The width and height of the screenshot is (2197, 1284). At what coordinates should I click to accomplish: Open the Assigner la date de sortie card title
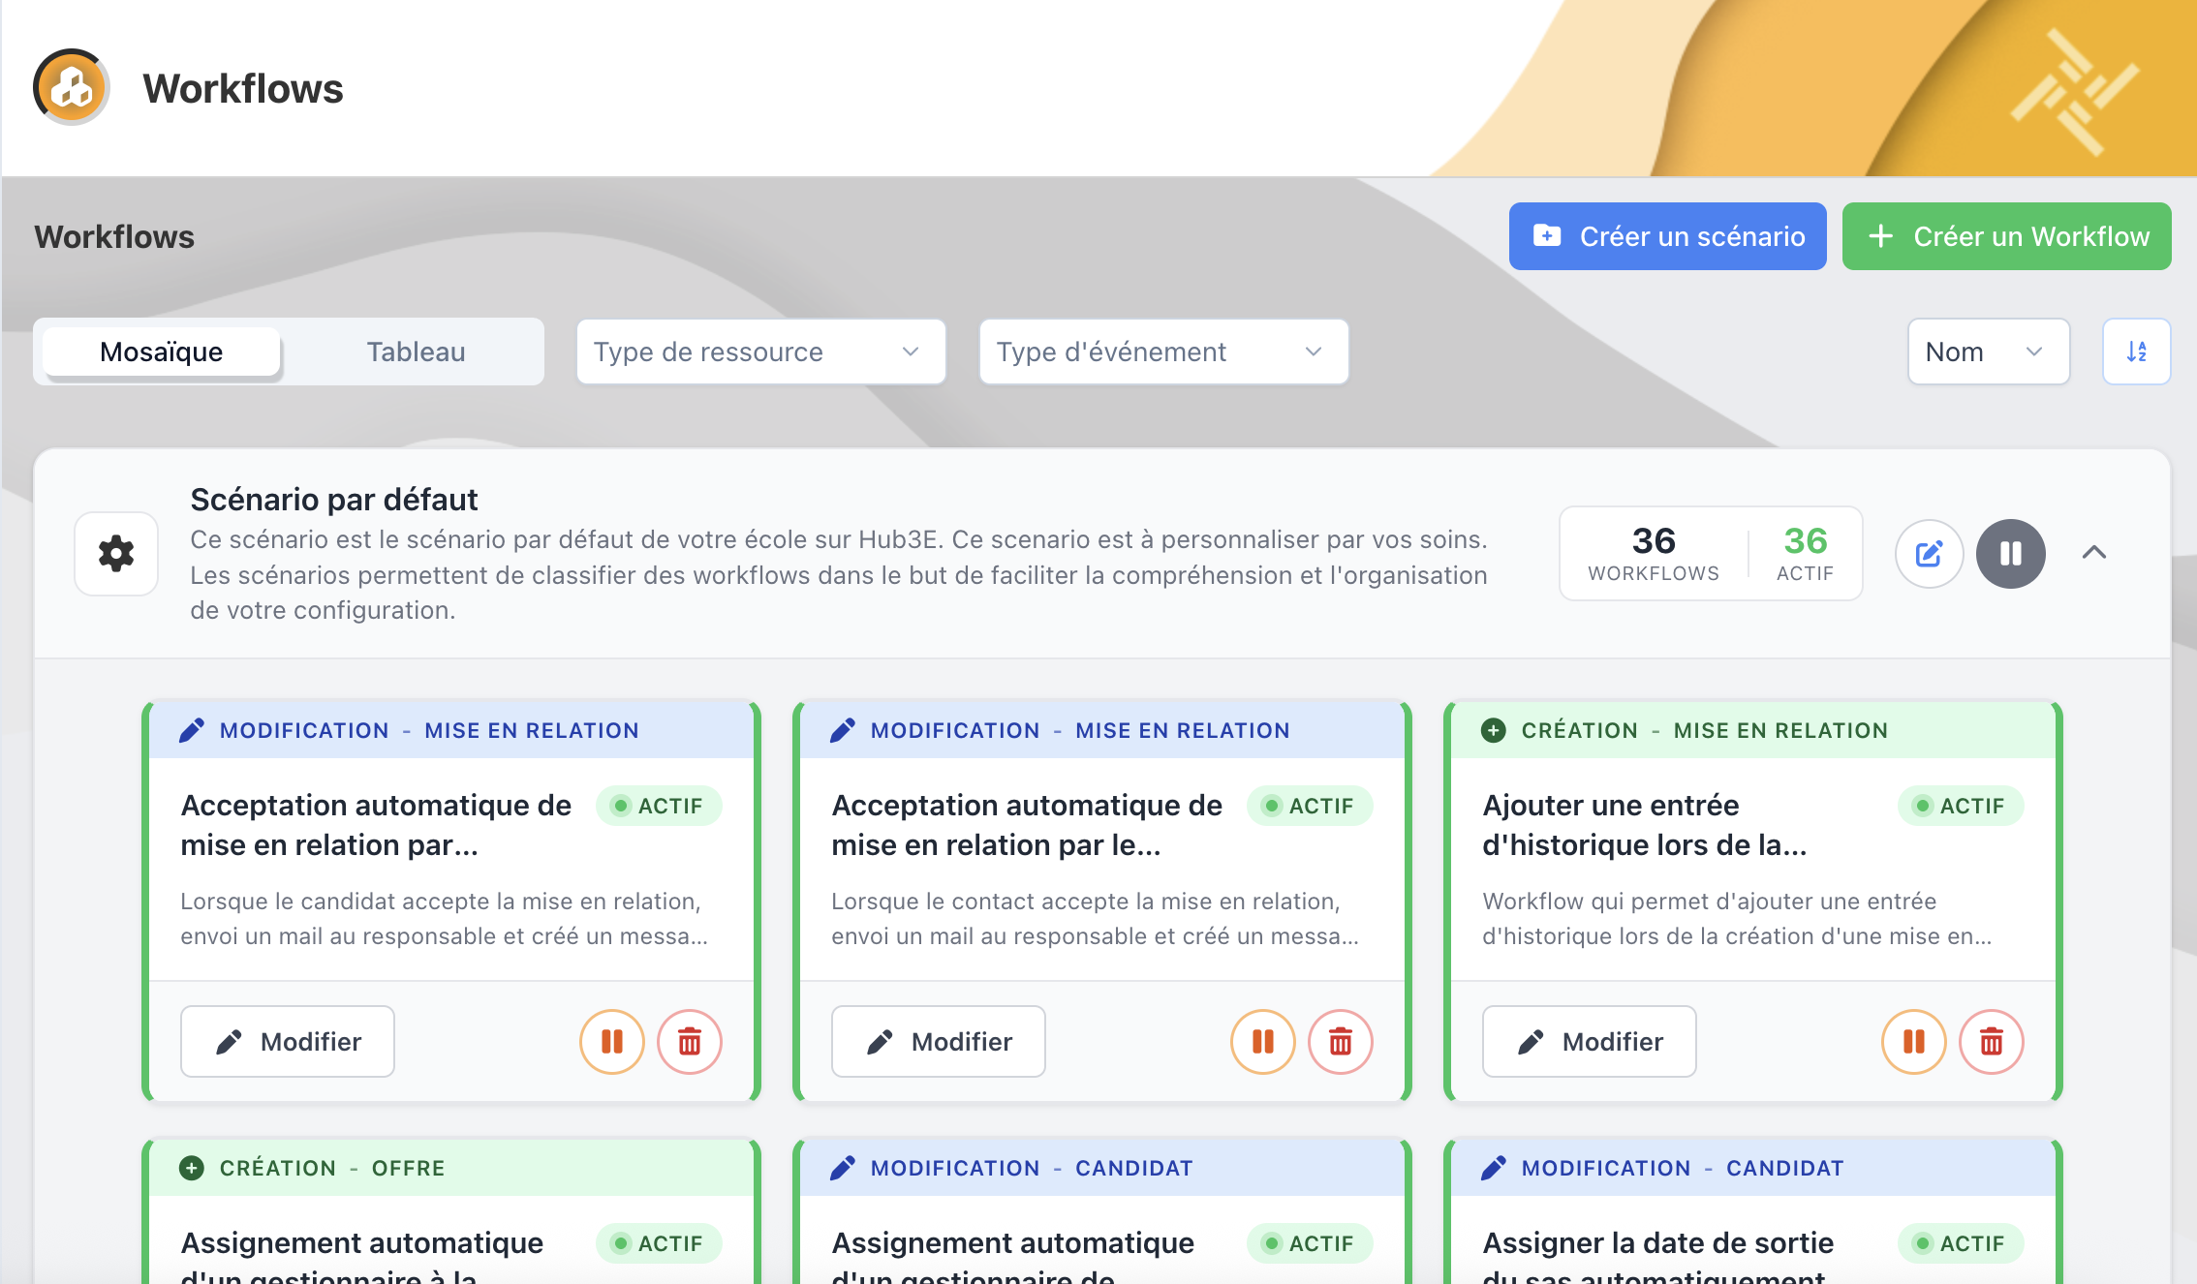(x=1657, y=1258)
